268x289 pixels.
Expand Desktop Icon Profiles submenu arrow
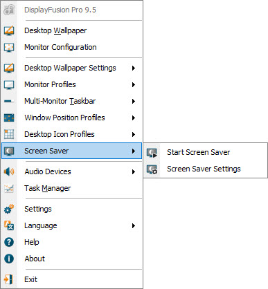134,134
